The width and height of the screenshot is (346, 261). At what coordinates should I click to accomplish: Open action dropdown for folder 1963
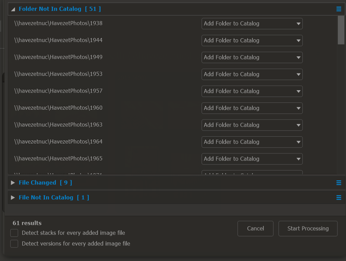[x=252, y=125]
